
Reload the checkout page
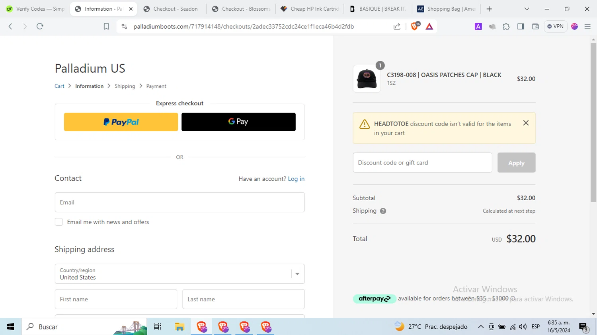[40, 26]
